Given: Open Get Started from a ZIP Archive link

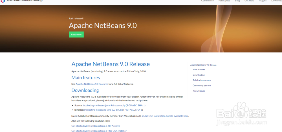Looking at the screenshot, I should tap(96, 126).
